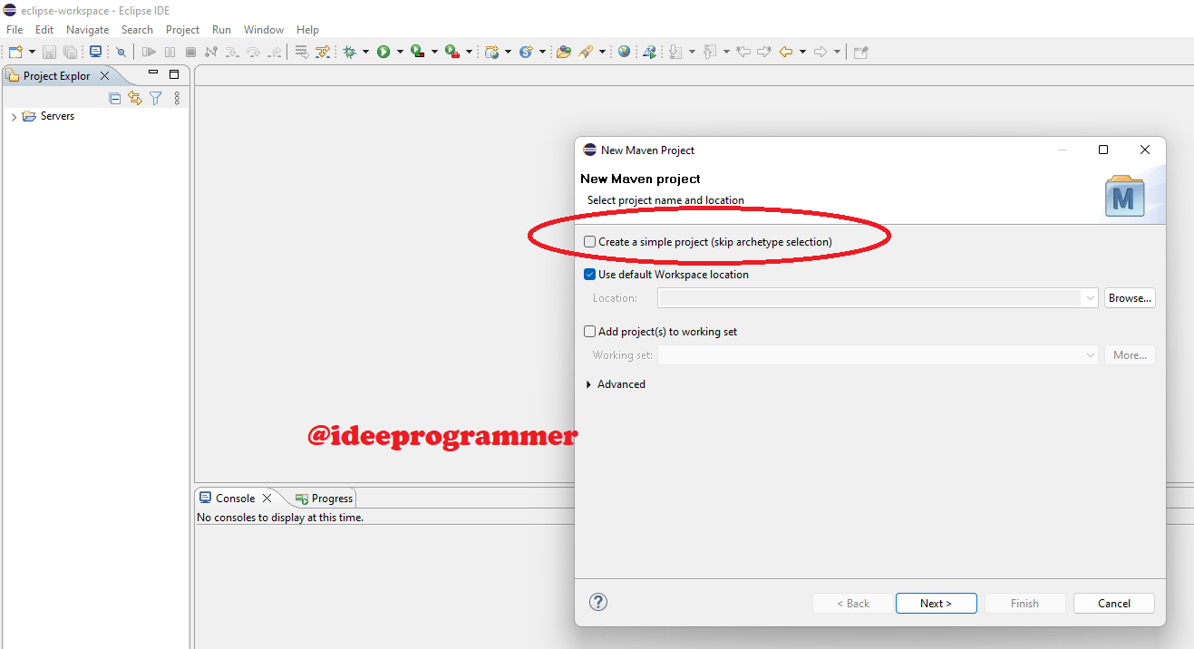The height and width of the screenshot is (649, 1194).
Task: Expand the Advanced section
Action: click(x=590, y=384)
